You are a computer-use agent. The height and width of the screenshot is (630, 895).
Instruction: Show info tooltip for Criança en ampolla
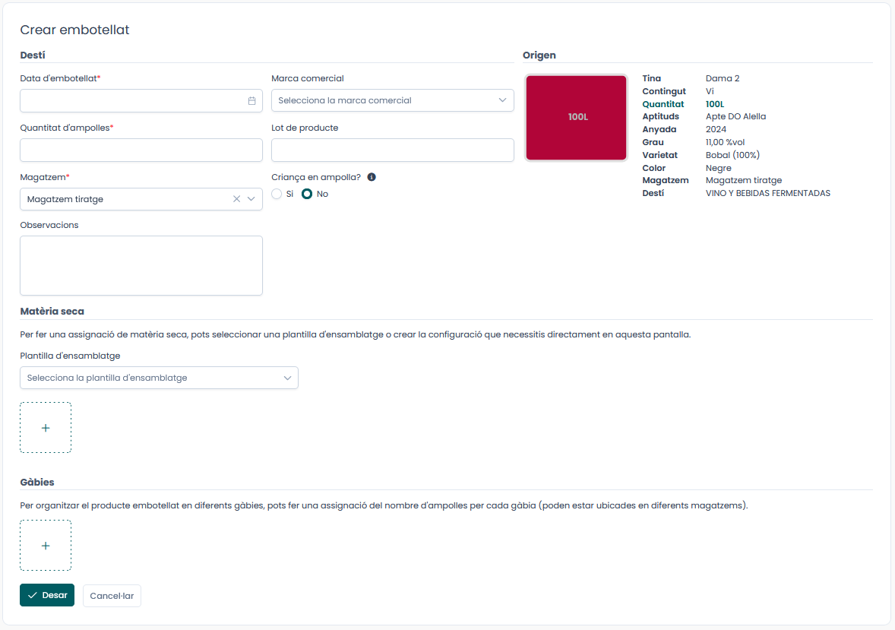point(372,177)
